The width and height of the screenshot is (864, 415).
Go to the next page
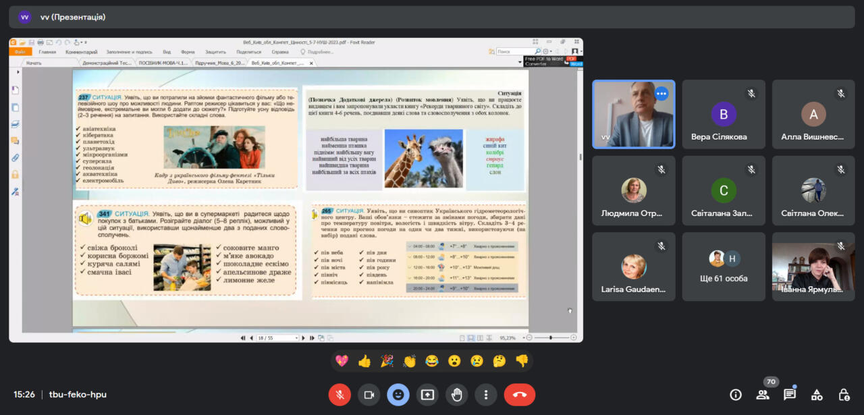coord(304,337)
